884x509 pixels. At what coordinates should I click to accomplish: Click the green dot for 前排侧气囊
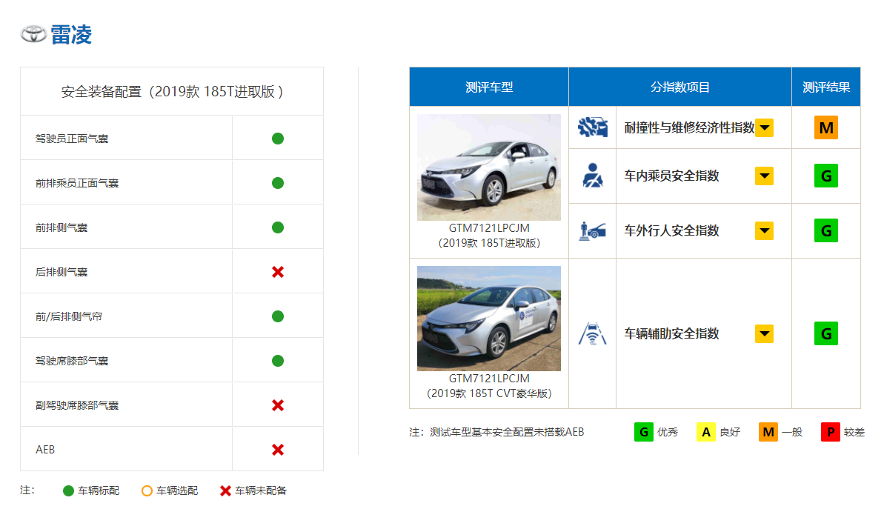277,227
